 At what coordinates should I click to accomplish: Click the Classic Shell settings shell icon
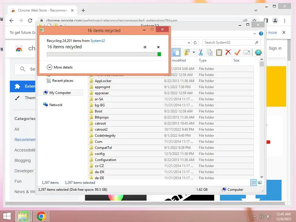click(258, 52)
